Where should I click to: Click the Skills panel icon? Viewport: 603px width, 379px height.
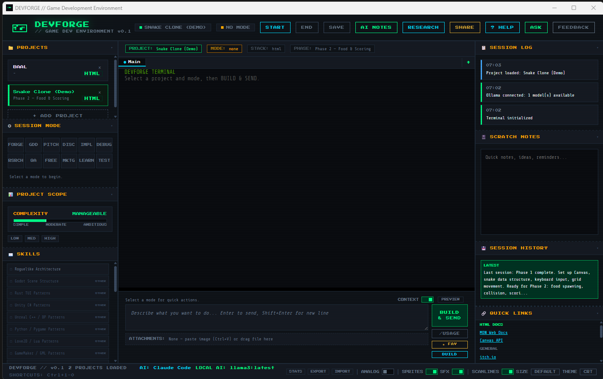(11, 254)
